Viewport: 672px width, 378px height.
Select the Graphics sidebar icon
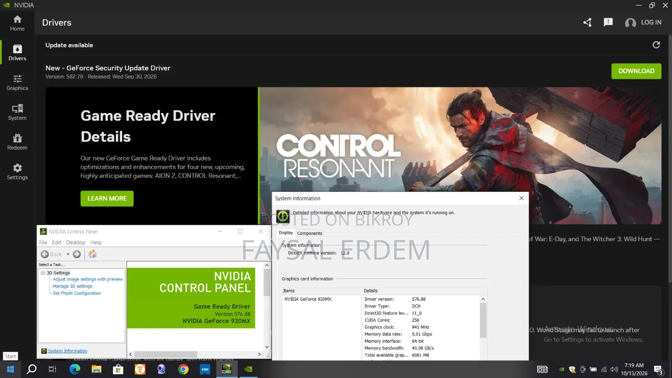coord(17,82)
